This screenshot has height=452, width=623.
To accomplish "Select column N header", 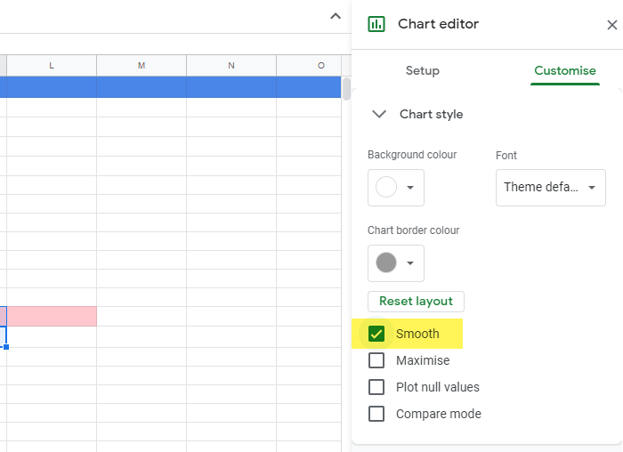I will 231,66.
